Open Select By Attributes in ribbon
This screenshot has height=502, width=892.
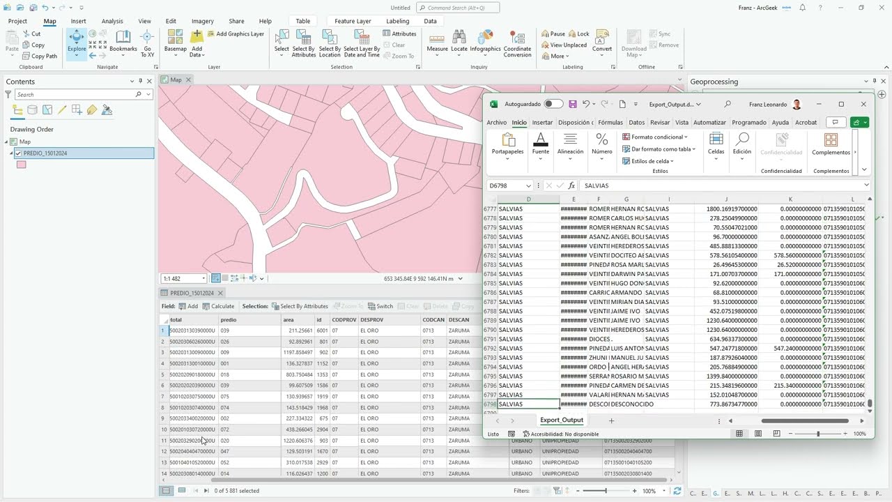[304, 43]
